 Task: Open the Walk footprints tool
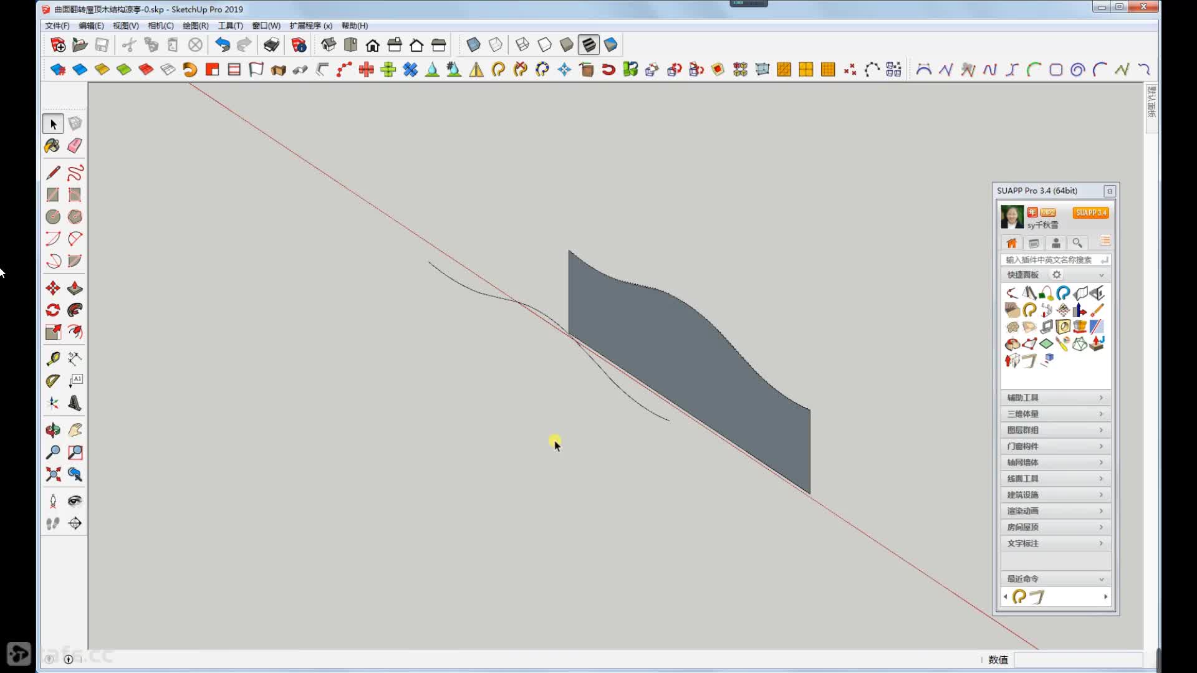53,523
